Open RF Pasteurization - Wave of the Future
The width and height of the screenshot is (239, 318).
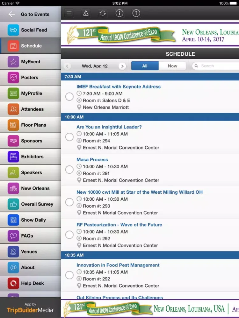(x=119, y=225)
